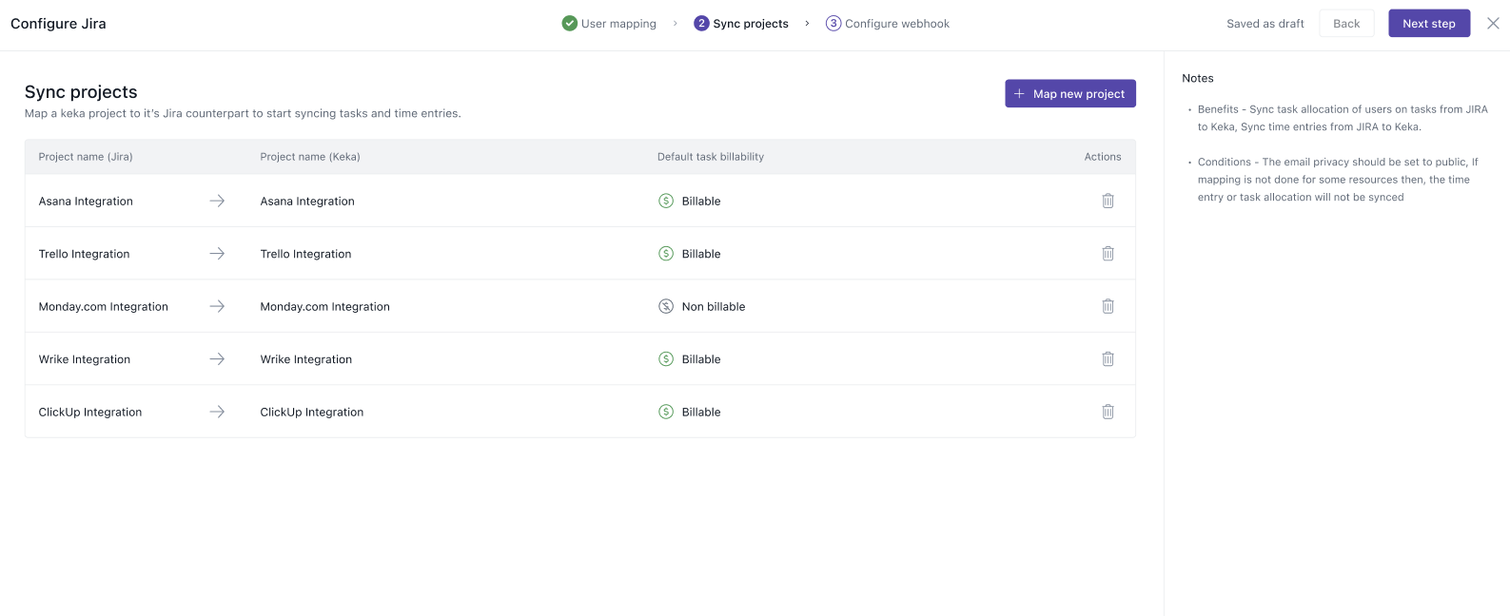The image size is (1510, 616).
Task: Click Map new project button
Action: 1069,94
